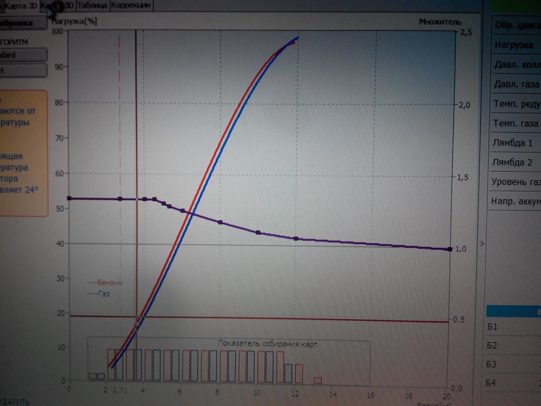The width and height of the screenshot is (541, 406).
Task: Click the Газ legend entry
Action: tap(99, 294)
